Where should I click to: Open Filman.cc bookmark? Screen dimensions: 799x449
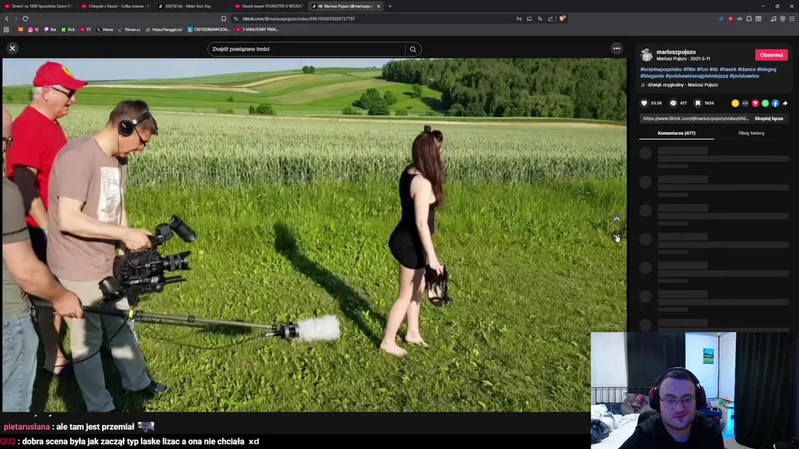[130, 29]
